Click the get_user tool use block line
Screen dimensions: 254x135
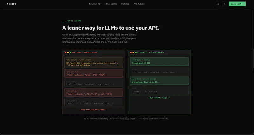click(x=86, y=75)
